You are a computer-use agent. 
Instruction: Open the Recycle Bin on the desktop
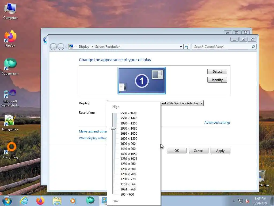[264, 178]
